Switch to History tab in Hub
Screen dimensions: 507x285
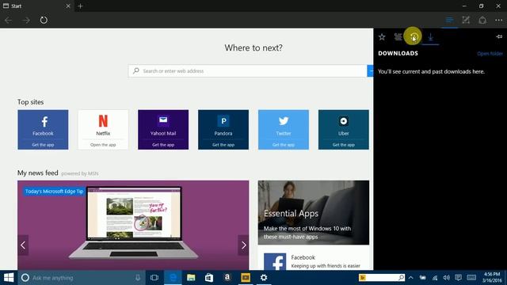pos(414,37)
